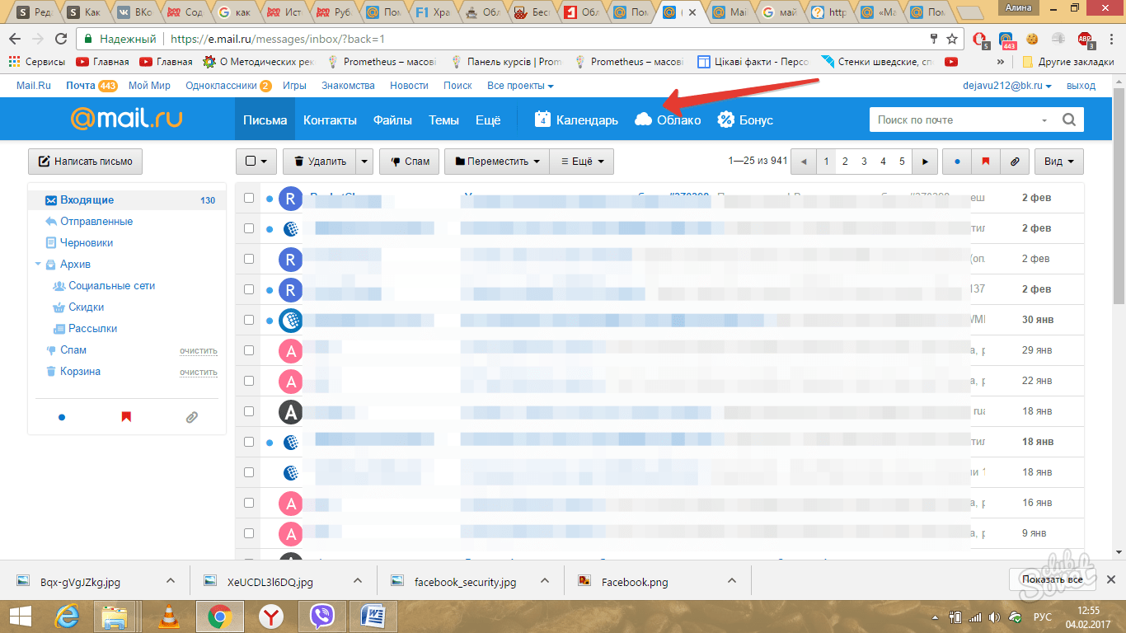Go to page 3 of the inbox

point(864,162)
